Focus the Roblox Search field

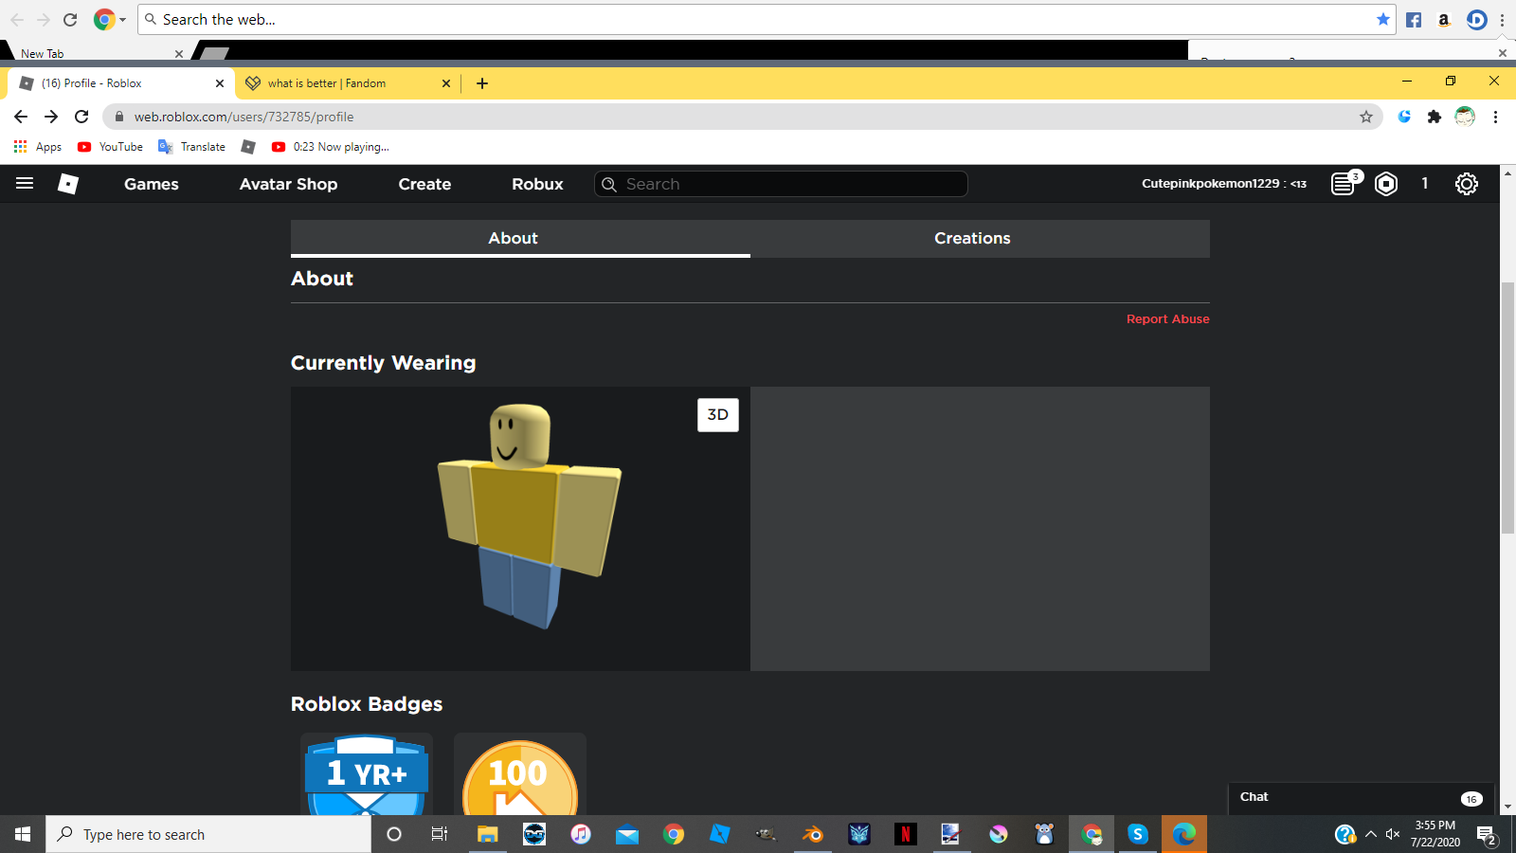[781, 184]
